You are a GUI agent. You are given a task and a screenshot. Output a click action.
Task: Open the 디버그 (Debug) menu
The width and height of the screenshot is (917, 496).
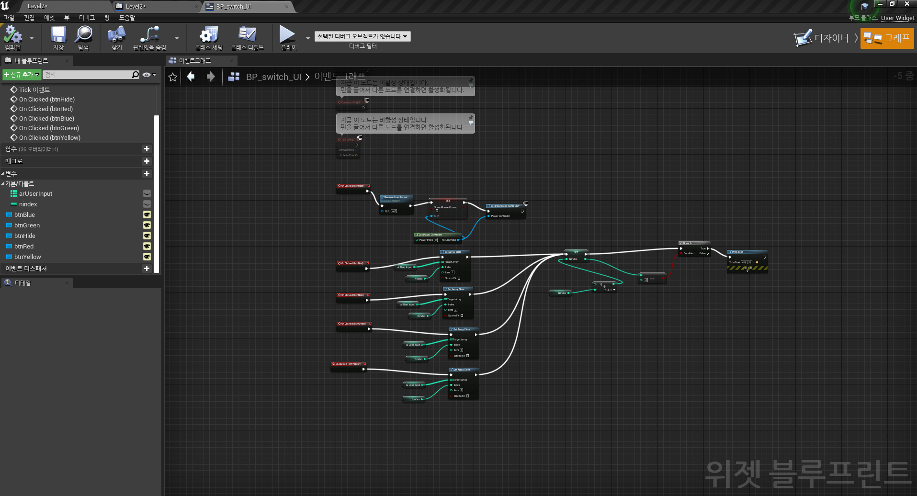pos(87,18)
